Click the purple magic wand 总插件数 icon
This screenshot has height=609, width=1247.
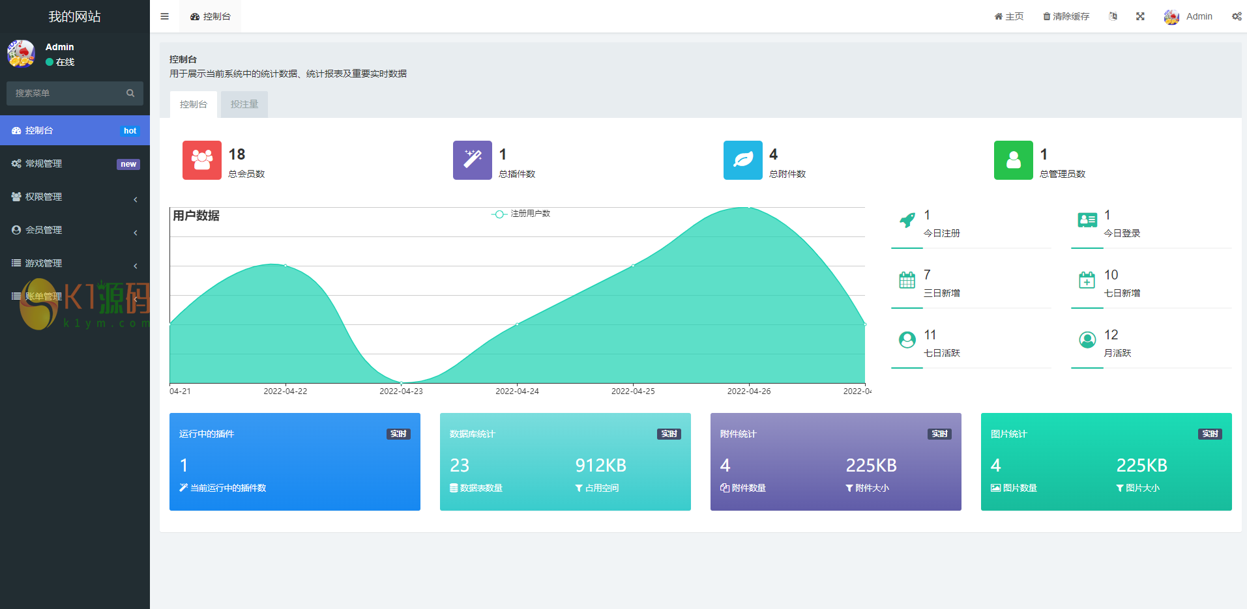(x=472, y=160)
